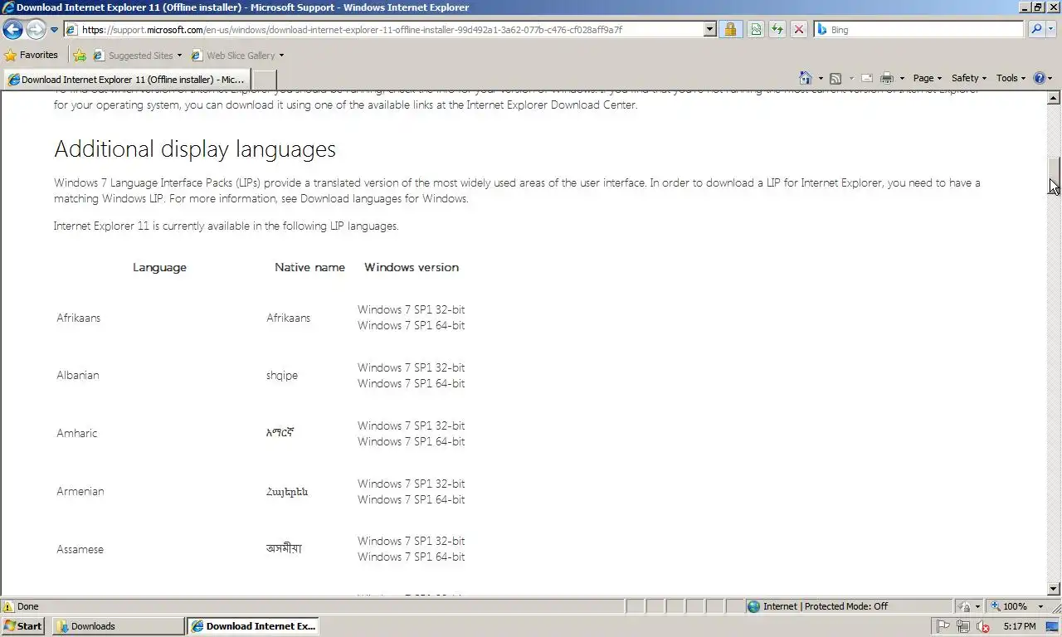Click 'Download languages for Windows' text
The width and height of the screenshot is (1062, 637).
pyautogui.click(x=384, y=199)
